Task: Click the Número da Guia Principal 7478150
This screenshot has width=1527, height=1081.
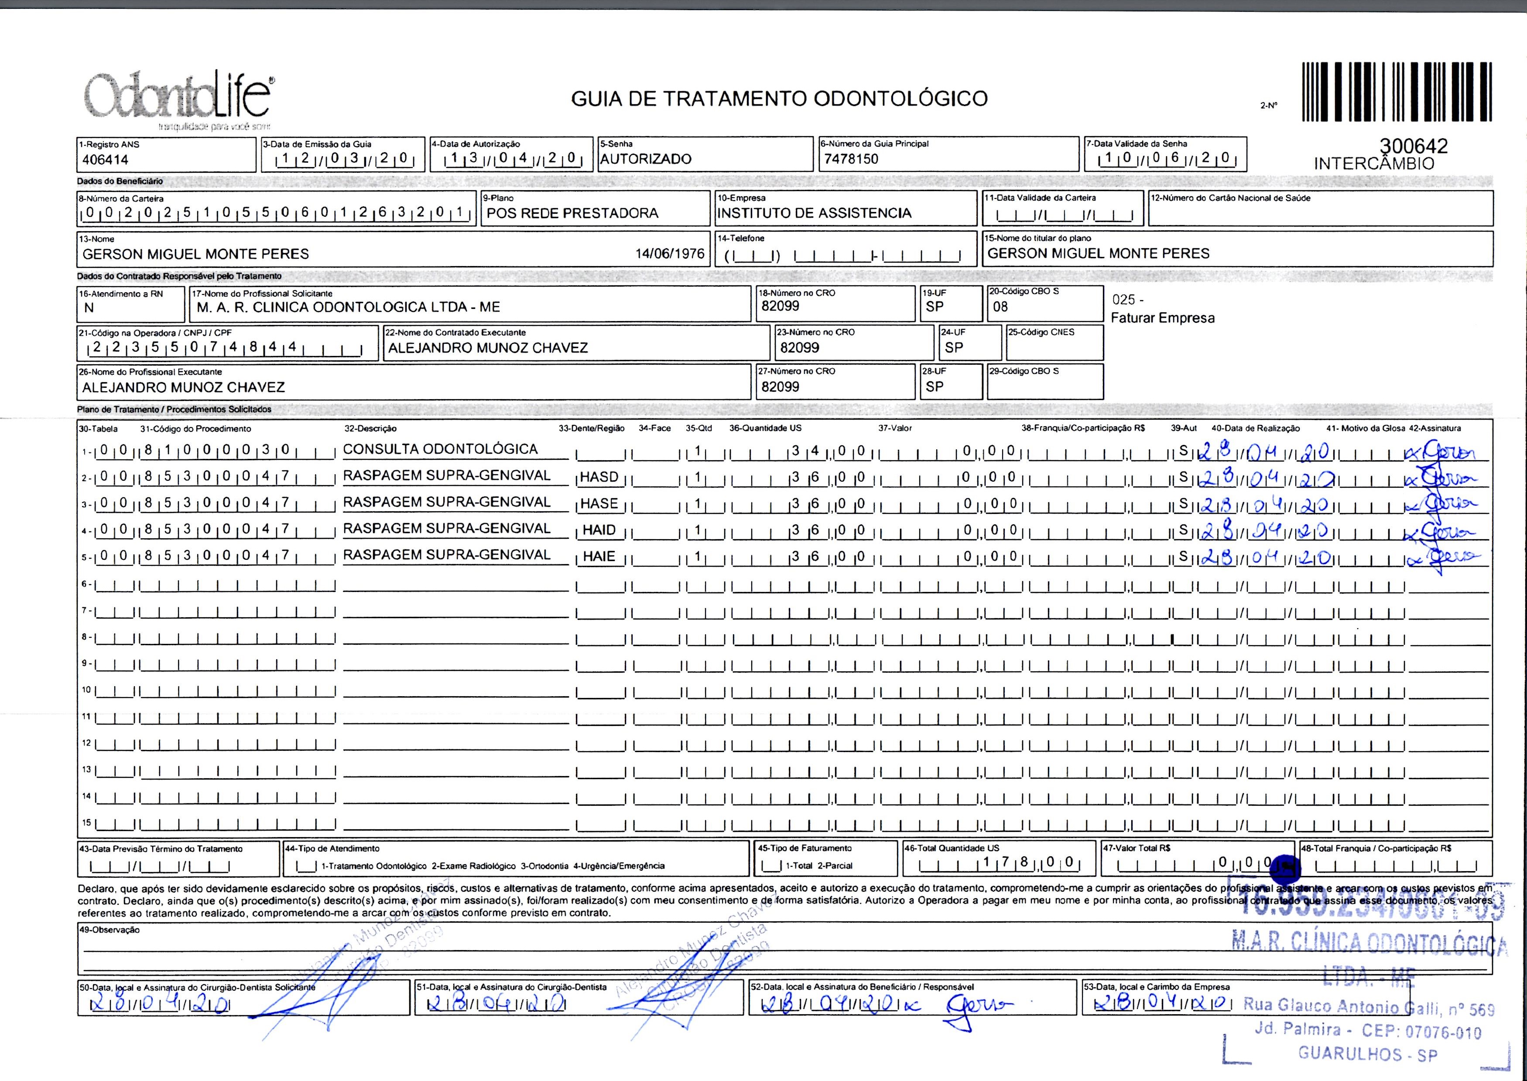Action: pyautogui.click(x=851, y=159)
